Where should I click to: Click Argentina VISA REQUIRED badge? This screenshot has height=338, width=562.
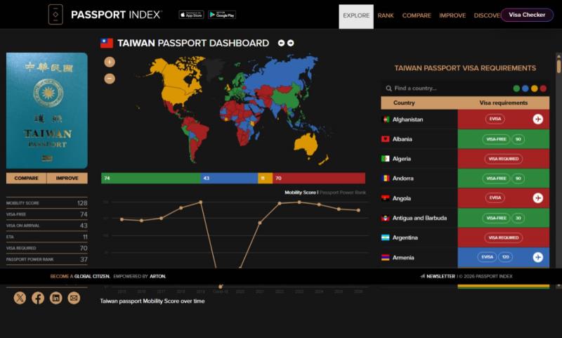[x=503, y=238]
